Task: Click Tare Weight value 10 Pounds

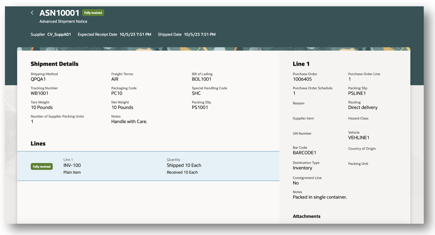Action: (42, 107)
